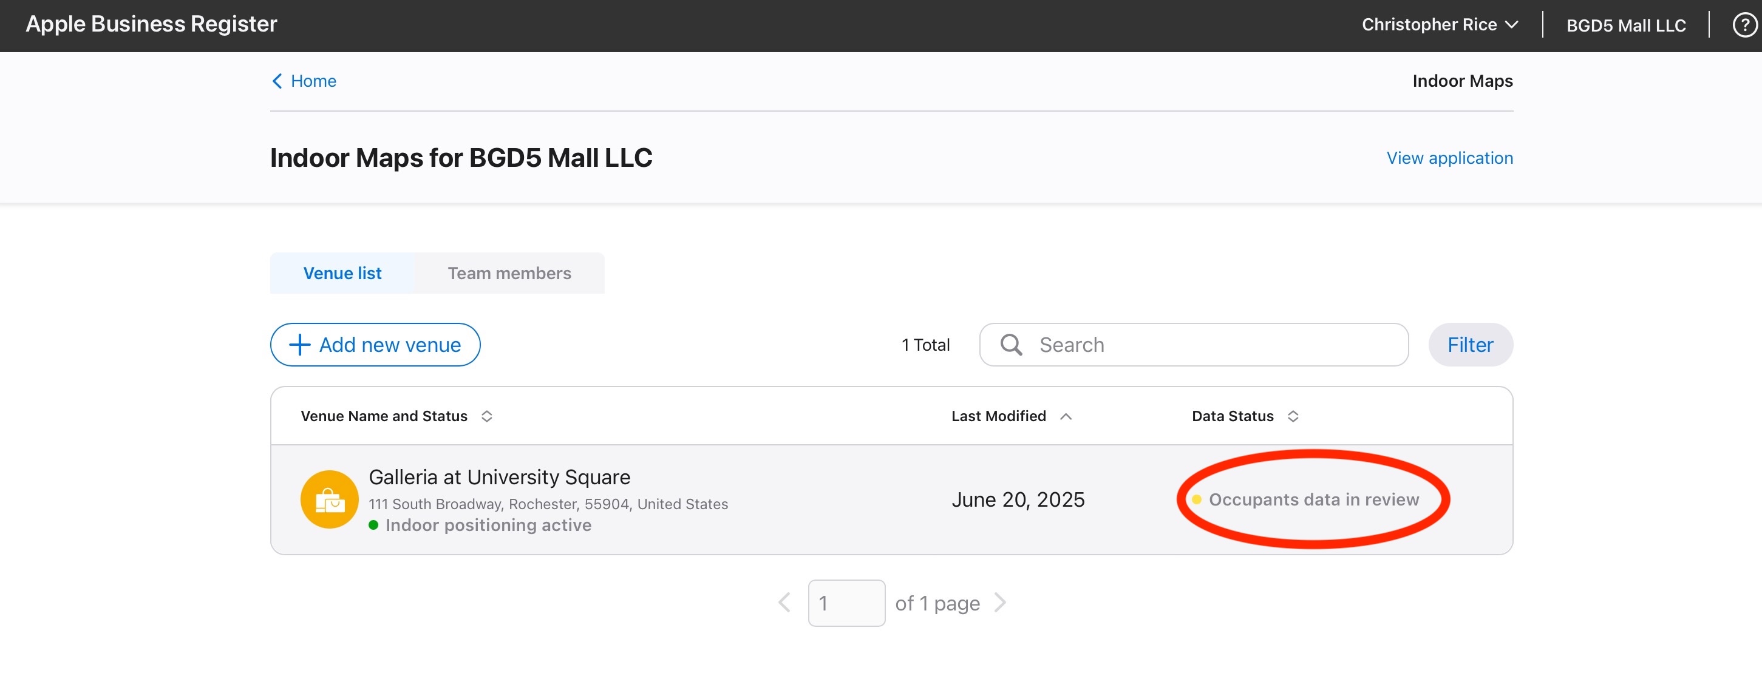The image size is (1762, 693).
Task: Sort by Data Status arrows
Action: 1293,416
